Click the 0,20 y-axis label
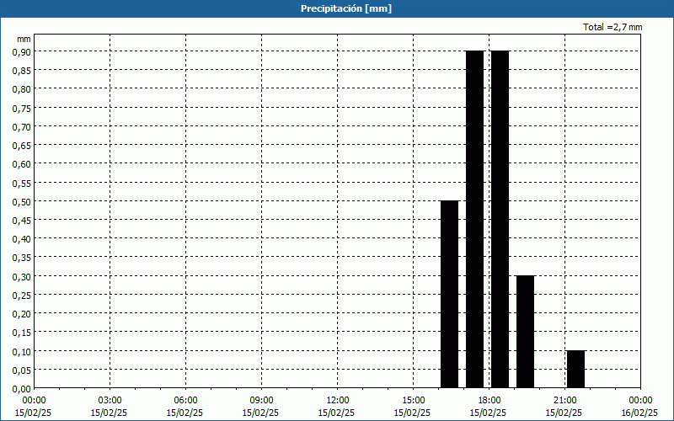The height and width of the screenshot is (421, 674). [22, 313]
